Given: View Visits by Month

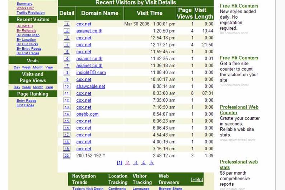Looking at the screenshot, I should [38, 67].
